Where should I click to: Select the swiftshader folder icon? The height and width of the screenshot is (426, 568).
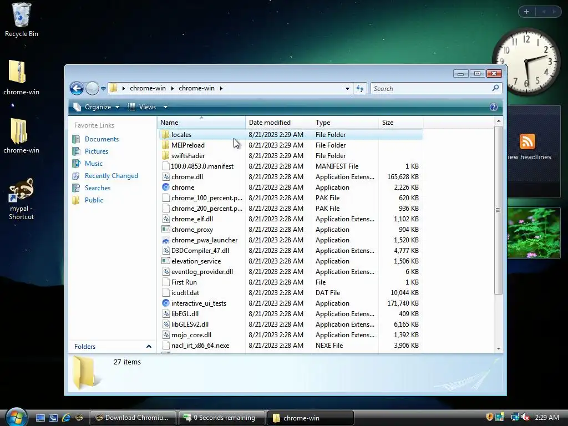165,156
